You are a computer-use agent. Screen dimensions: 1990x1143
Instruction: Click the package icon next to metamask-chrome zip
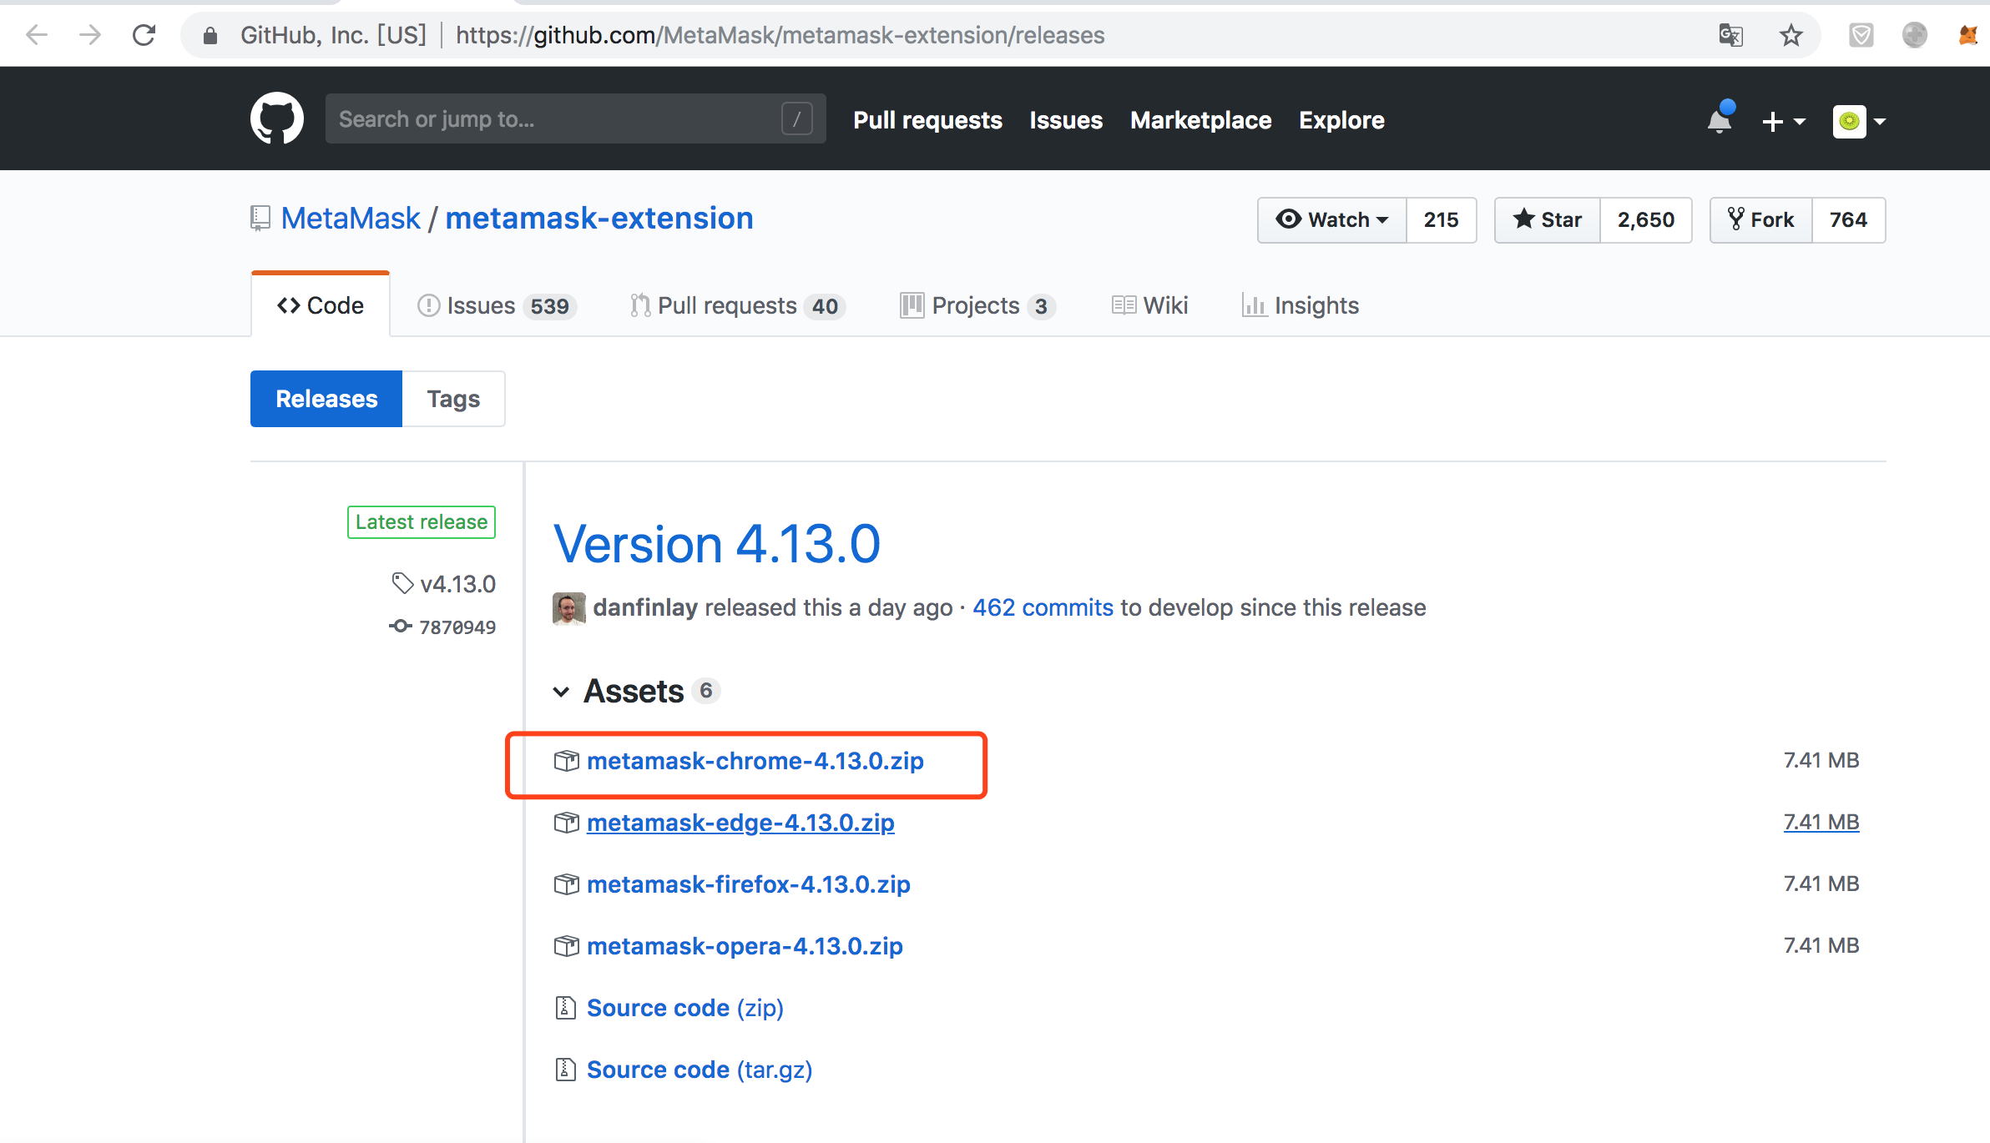pyautogui.click(x=566, y=761)
